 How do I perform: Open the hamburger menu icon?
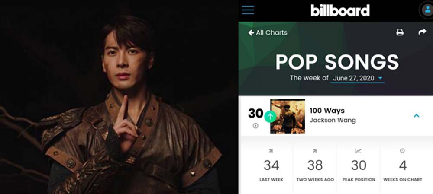(248, 10)
